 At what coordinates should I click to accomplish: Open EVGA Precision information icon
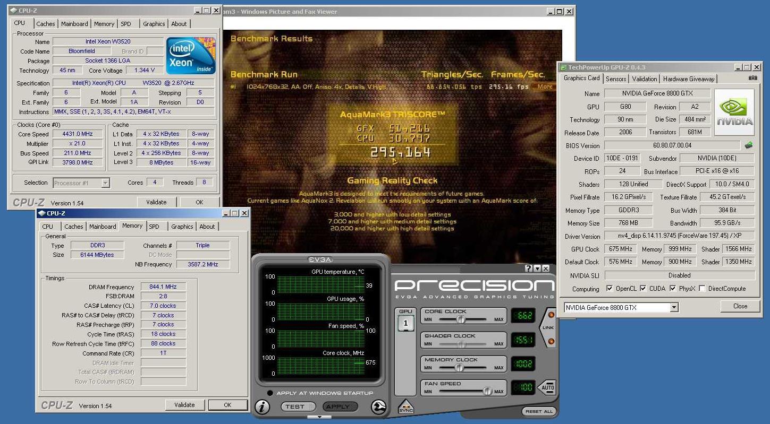click(262, 406)
